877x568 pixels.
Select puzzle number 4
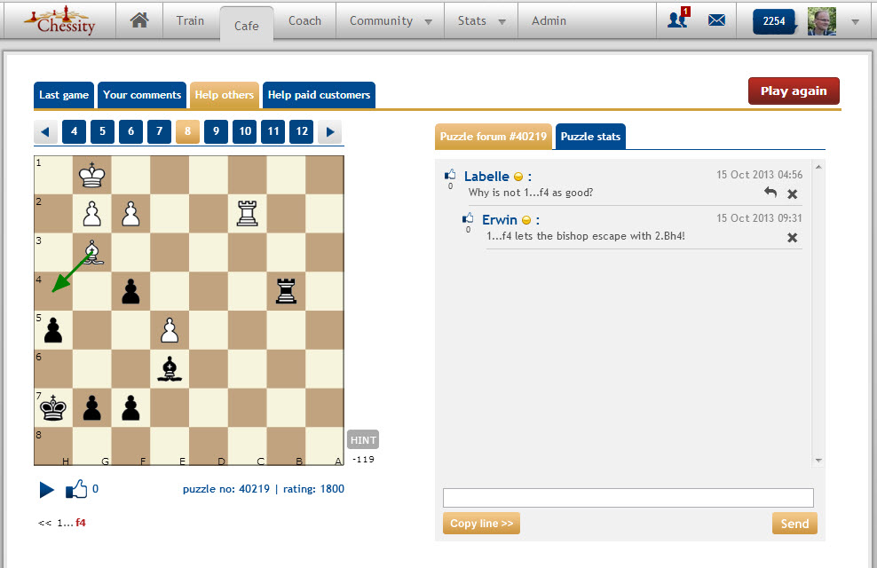[x=74, y=131]
